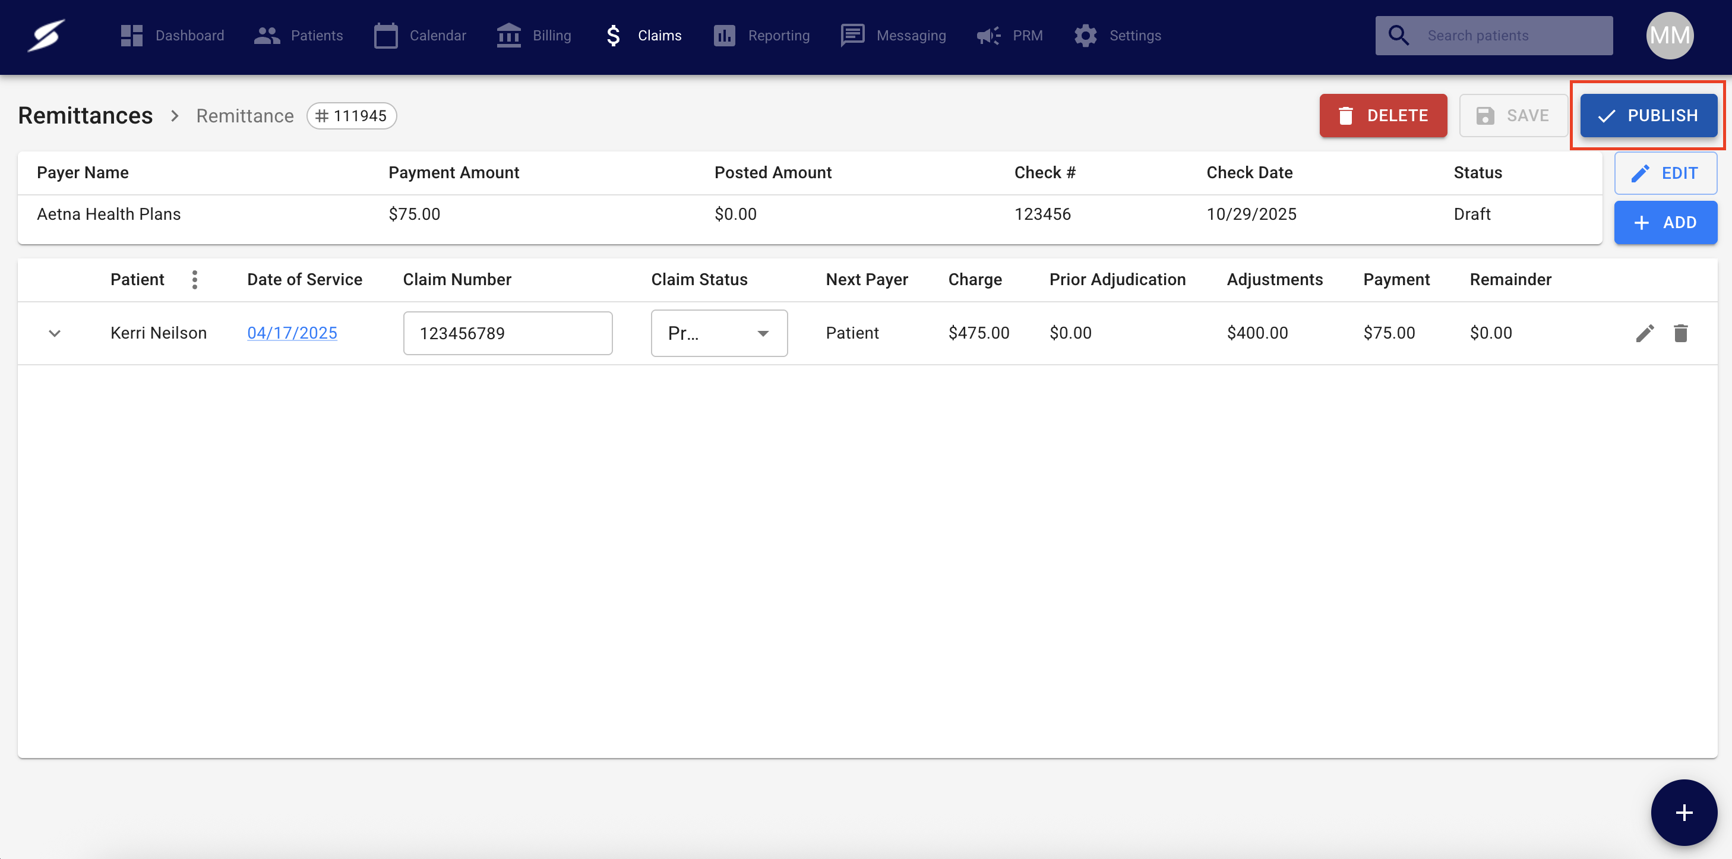1732x859 pixels.
Task: Click the three-dot menu beside the Patient header
Action: [x=194, y=279]
